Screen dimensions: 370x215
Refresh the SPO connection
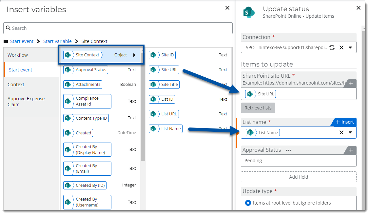pyautogui.click(x=332, y=48)
